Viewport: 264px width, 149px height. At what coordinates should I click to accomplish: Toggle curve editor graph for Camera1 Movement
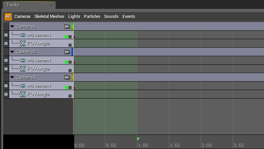coord(70,37)
